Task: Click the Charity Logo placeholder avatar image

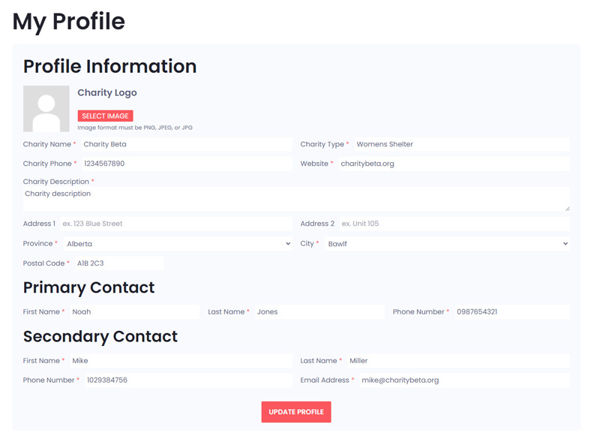Action: (x=46, y=109)
